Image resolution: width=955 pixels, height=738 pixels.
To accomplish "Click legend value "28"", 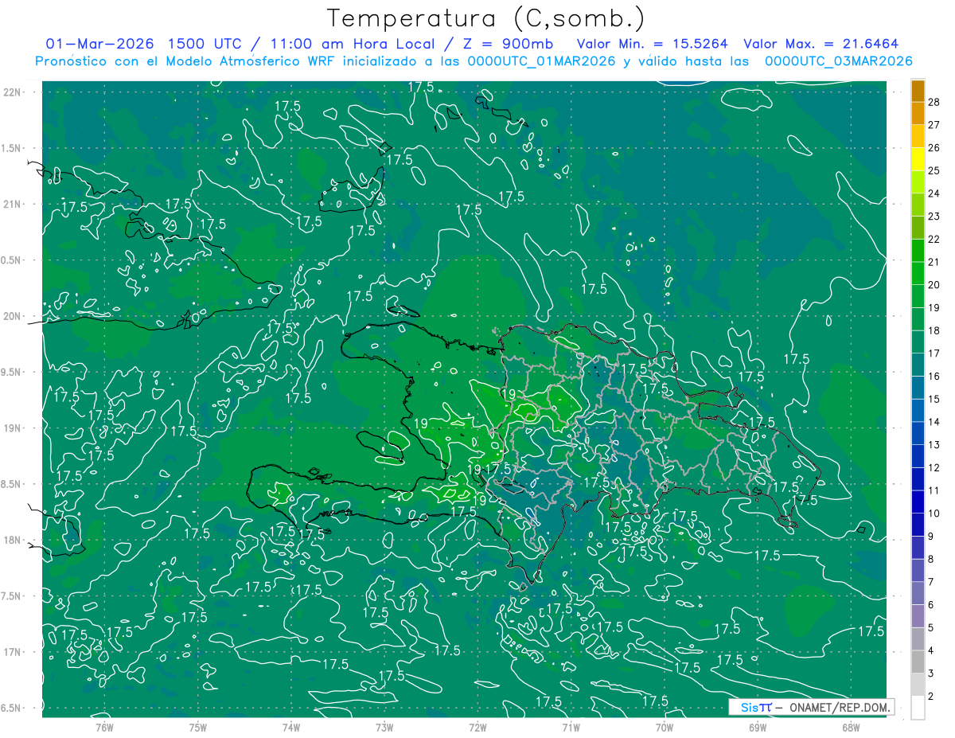I will click(x=935, y=102).
